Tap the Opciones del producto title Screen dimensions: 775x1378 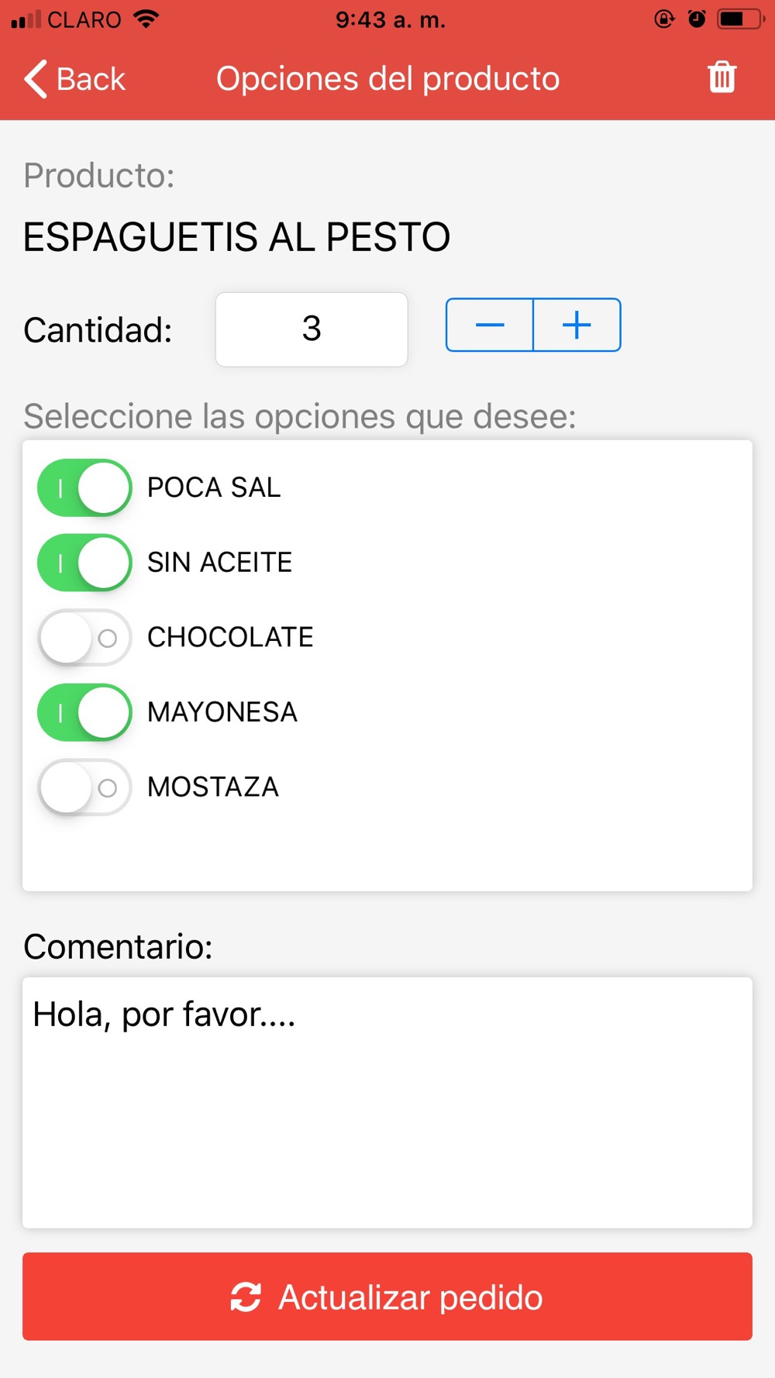[387, 78]
